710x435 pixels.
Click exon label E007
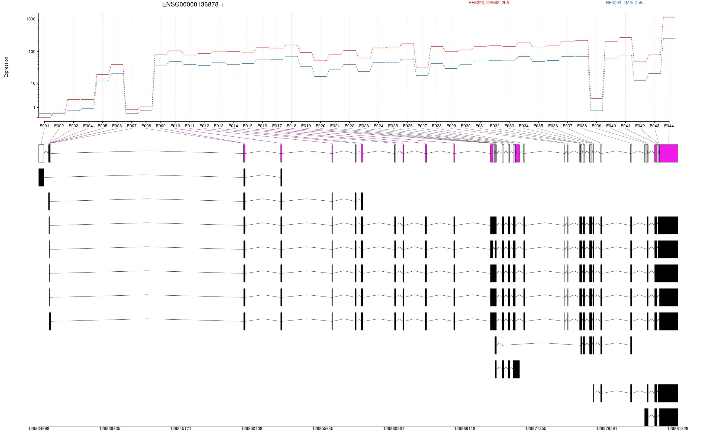click(132, 126)
